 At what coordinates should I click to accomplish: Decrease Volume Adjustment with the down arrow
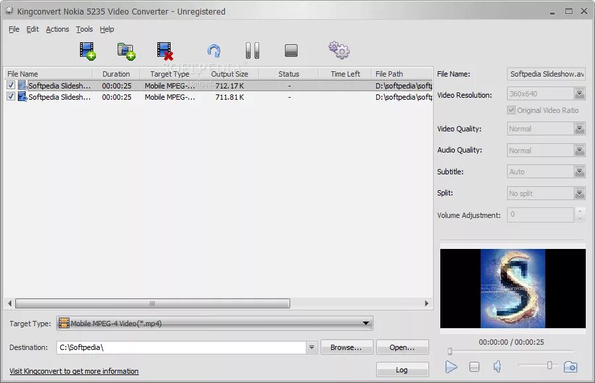(x=579, y=219)
